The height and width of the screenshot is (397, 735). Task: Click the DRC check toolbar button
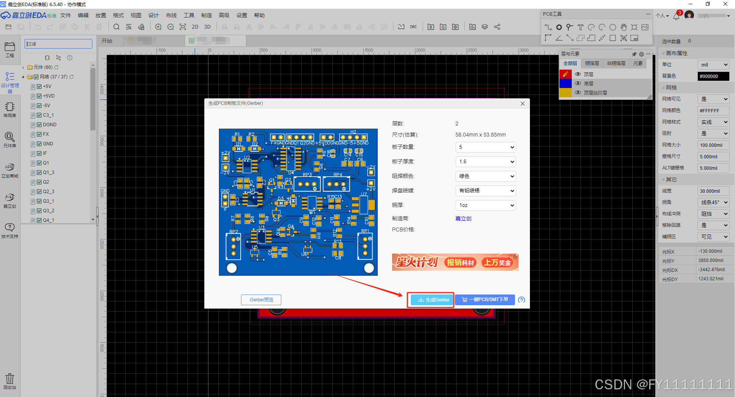(x=413, y=27)
